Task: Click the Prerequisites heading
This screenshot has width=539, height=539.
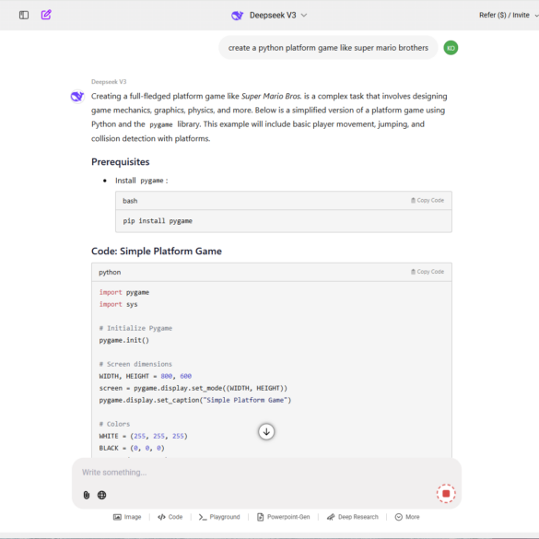Action: (121, 162)
